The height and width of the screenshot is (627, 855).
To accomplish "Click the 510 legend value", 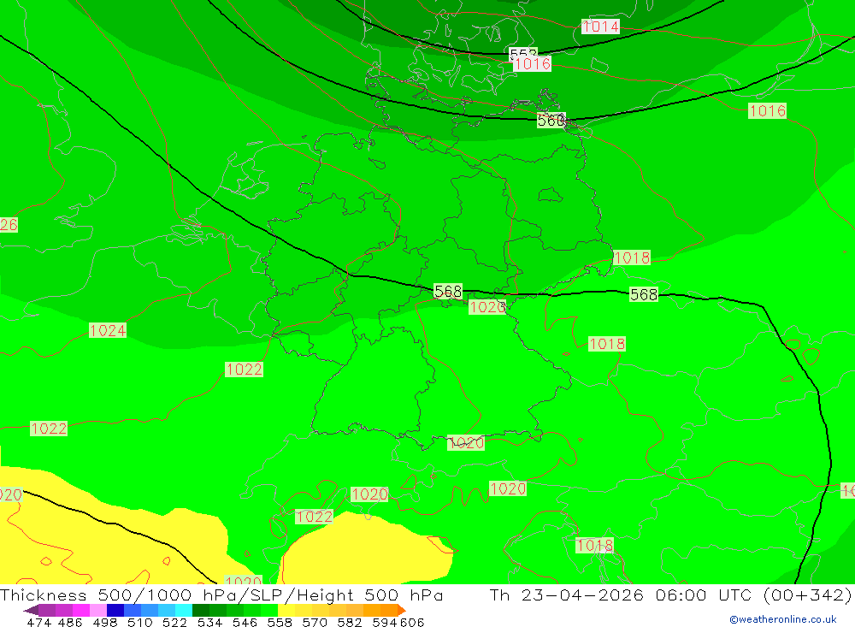I will point(139,622).
